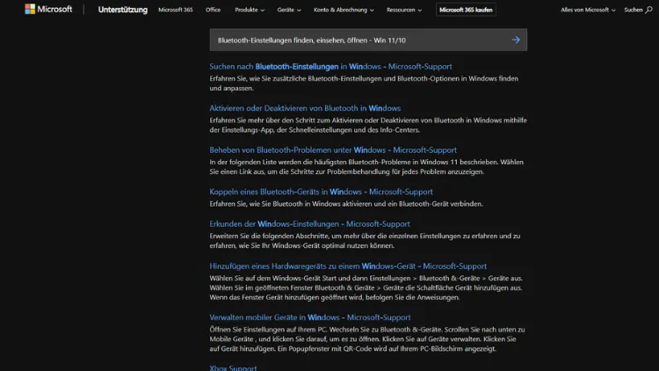
Task: Open the Unterstützung home link
Action: tap(123, 10)
